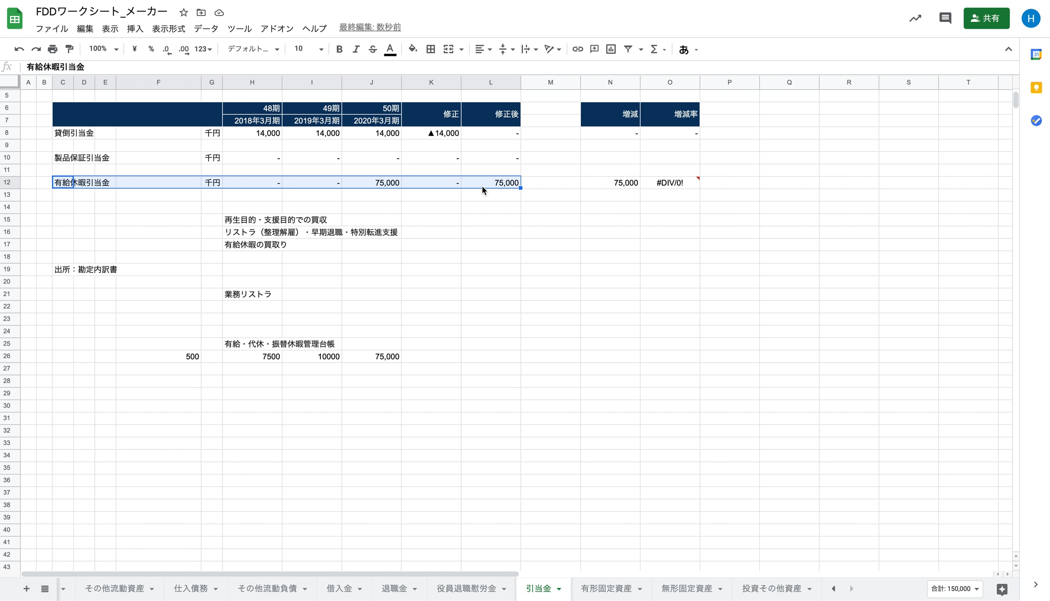This screenshot has width=1050, height=601.
Task: Open Google Keep from the side panel
Action: 1037,87
